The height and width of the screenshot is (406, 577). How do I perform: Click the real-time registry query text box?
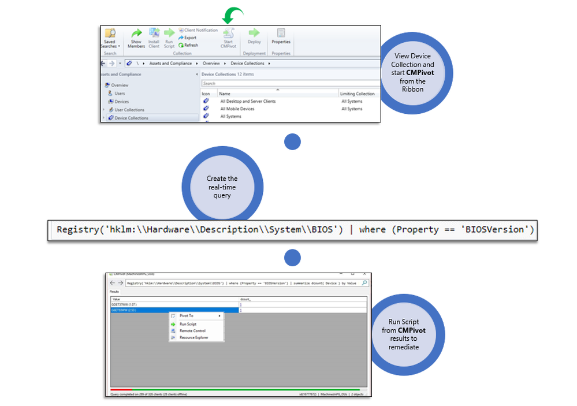[x=293, y=230]
